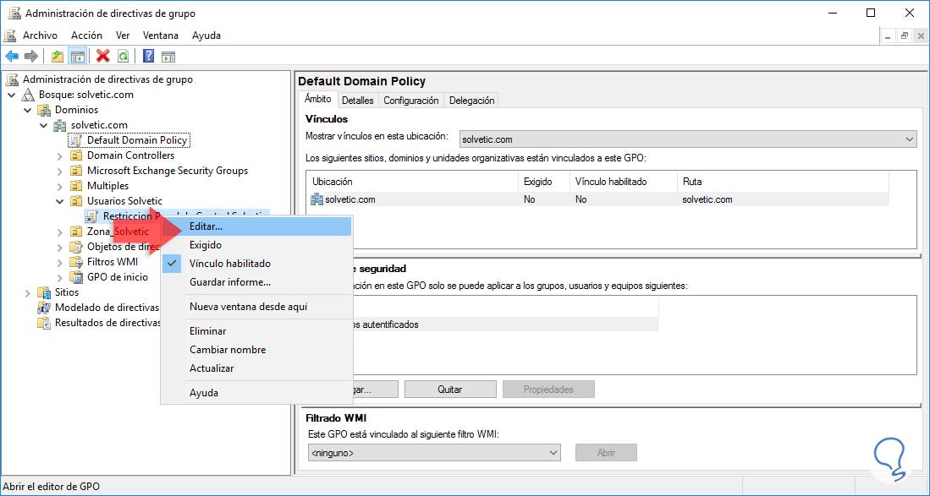
Task: Choose Exigido from context menu
Action: pyautogui.click(x=256, y=244)
